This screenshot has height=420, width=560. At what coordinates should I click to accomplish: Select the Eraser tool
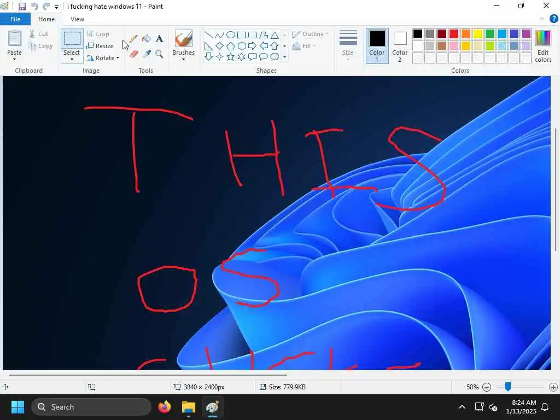(133, 54)
